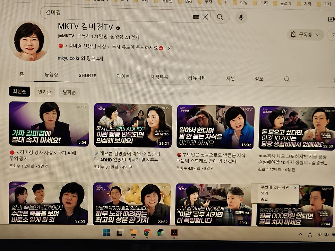Open the on-screen keyboard icon in search bar
This screenshot has height=251, width=335.
196,17
